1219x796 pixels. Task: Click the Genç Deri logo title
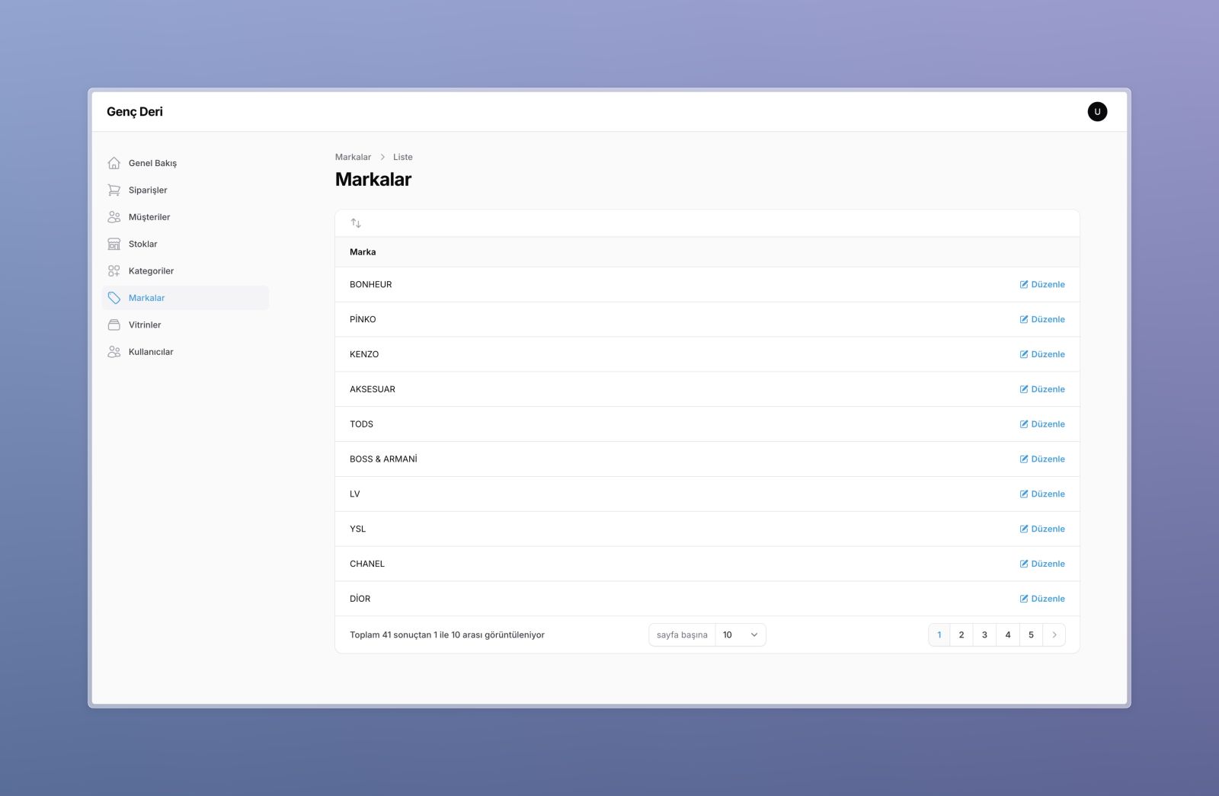pyautogui.click(x=135, y=112)
